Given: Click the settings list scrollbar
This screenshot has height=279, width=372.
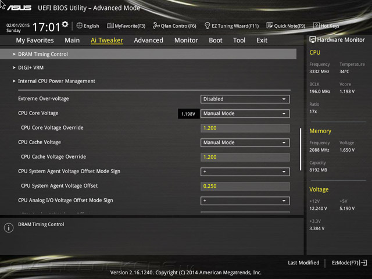Looking at the screenshot, I should [301, 149].
